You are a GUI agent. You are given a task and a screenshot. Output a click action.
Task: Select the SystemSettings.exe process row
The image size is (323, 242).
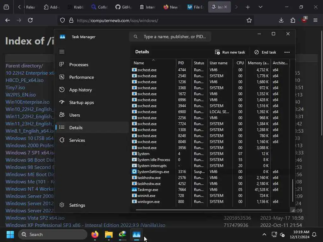tap(210, 172)
